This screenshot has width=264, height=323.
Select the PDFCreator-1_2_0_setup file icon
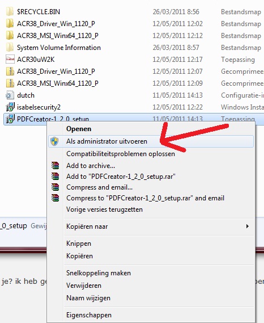coord(10,119)
